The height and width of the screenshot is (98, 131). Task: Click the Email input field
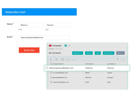tap(44, 38)
